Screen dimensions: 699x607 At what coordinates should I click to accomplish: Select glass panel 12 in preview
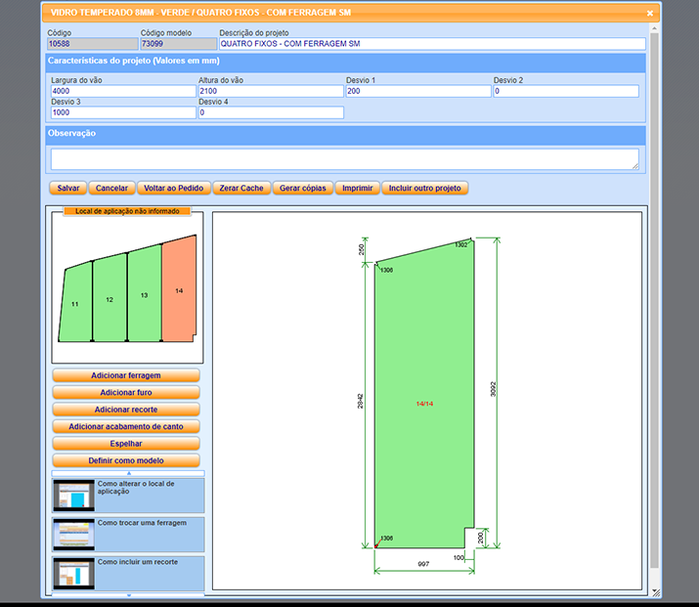tap(109, 299)
